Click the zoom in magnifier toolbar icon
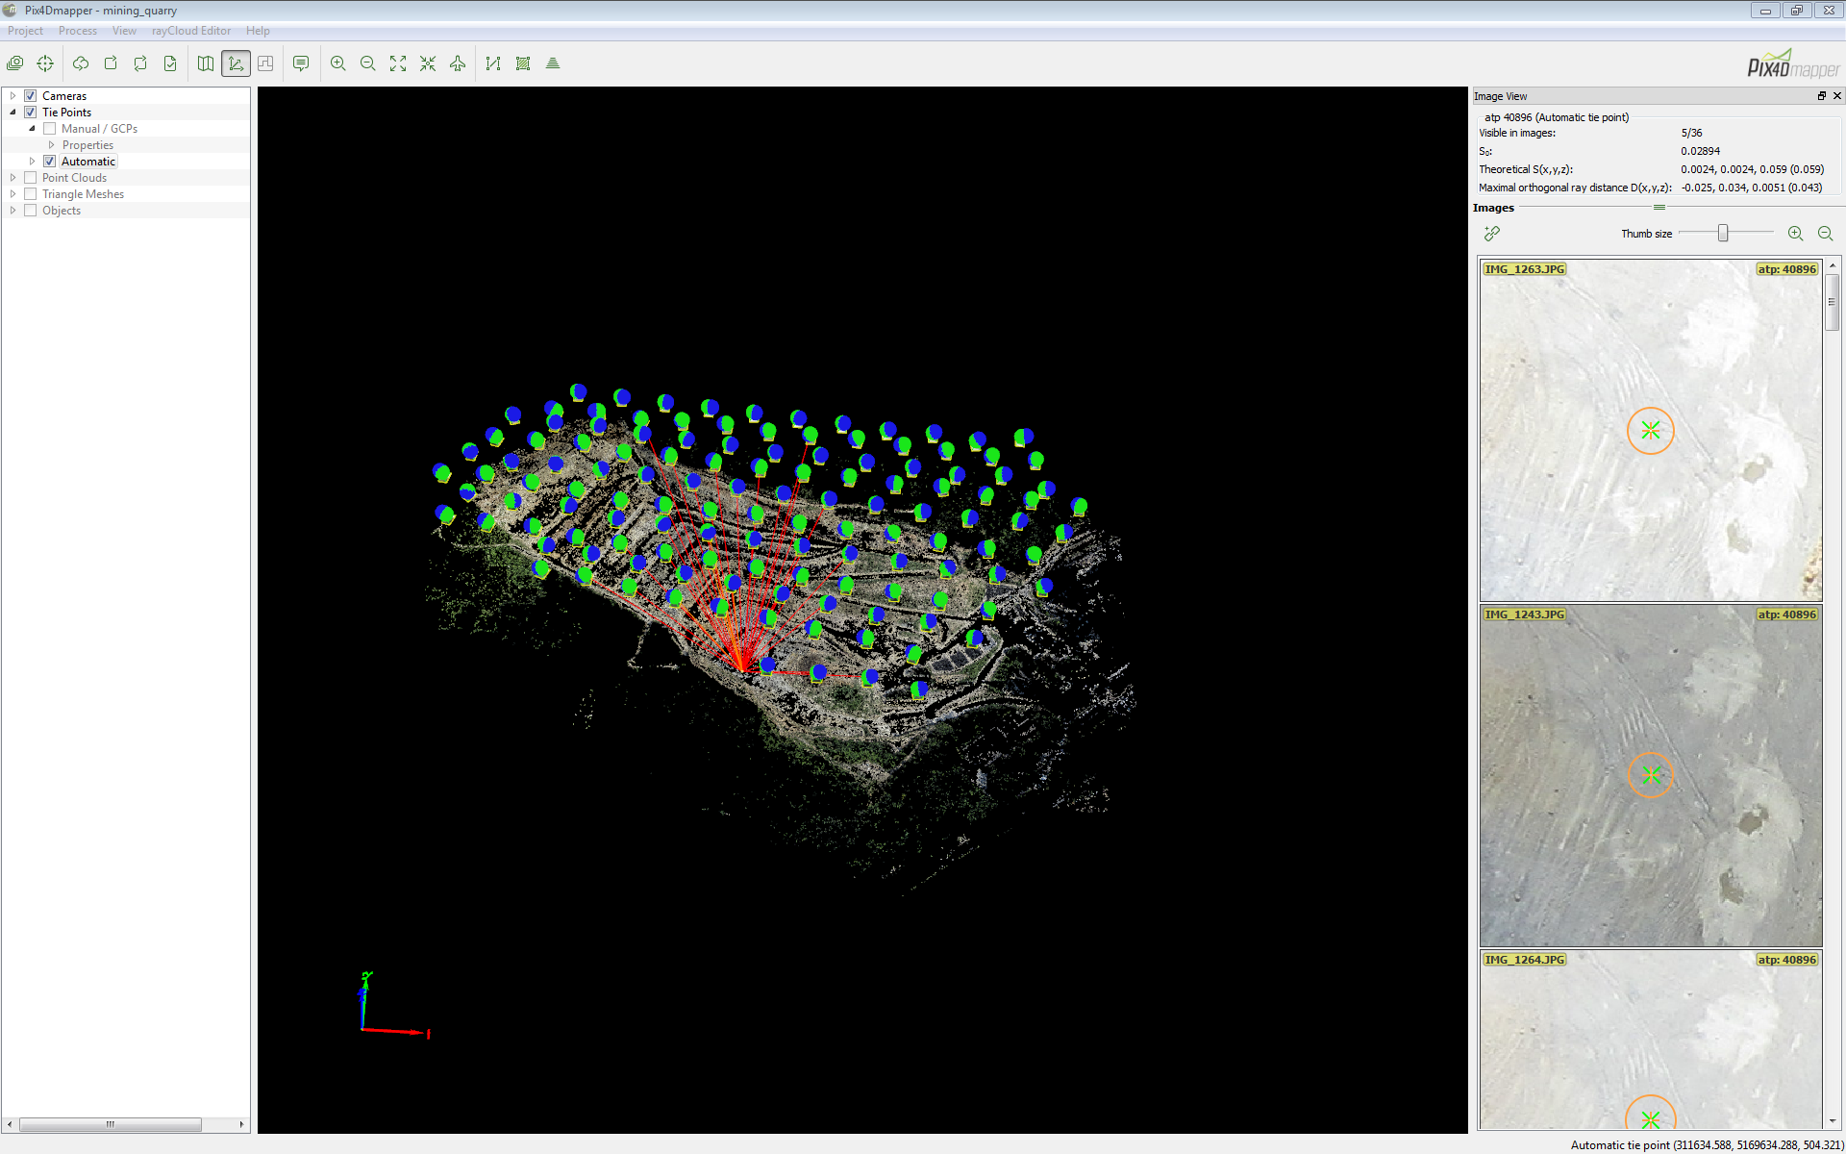This screenshot has width=1846, height=1154. (338, 63)
